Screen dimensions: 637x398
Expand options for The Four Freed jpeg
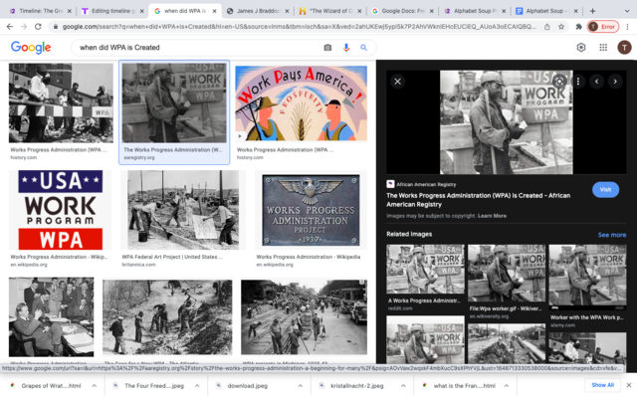coord(197,385)
